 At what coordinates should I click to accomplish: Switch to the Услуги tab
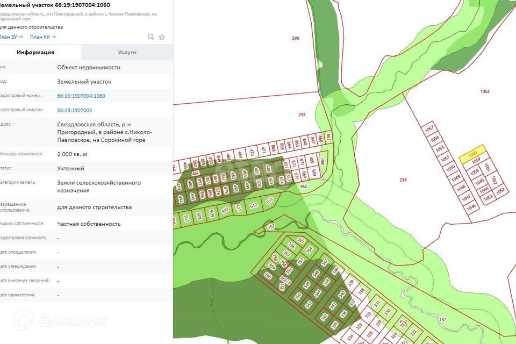click(127, 52)
